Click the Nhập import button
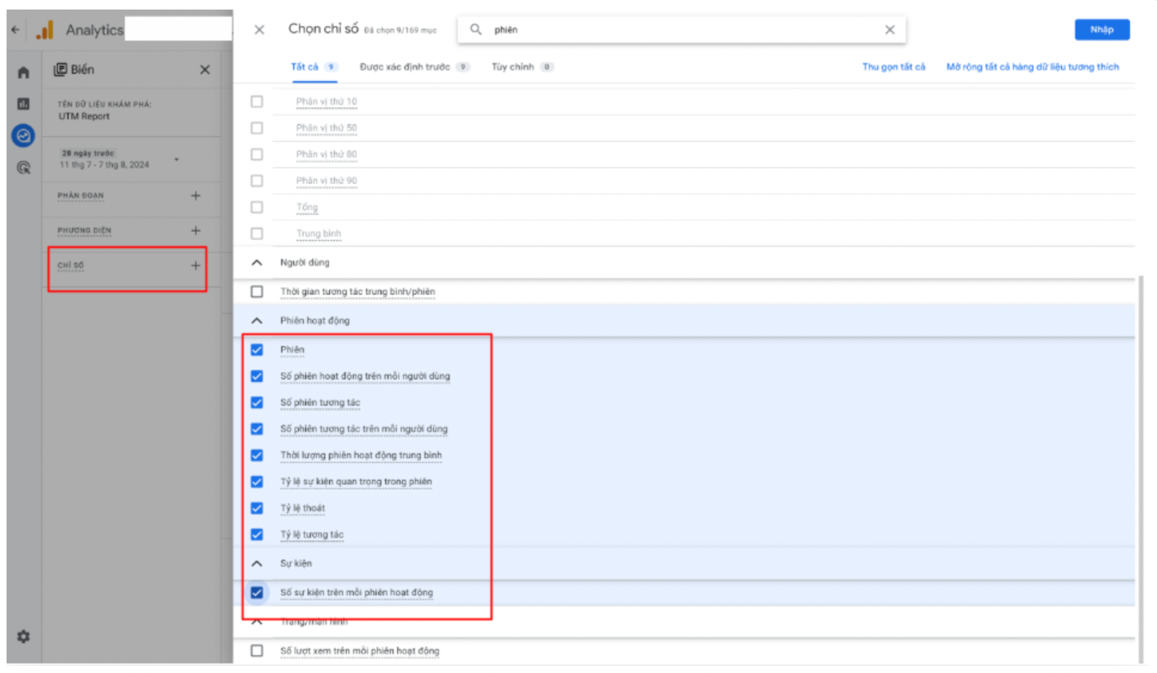The width and height of the screenshot is (1157, 673). pyautogui.click(x=1102, y=29)
